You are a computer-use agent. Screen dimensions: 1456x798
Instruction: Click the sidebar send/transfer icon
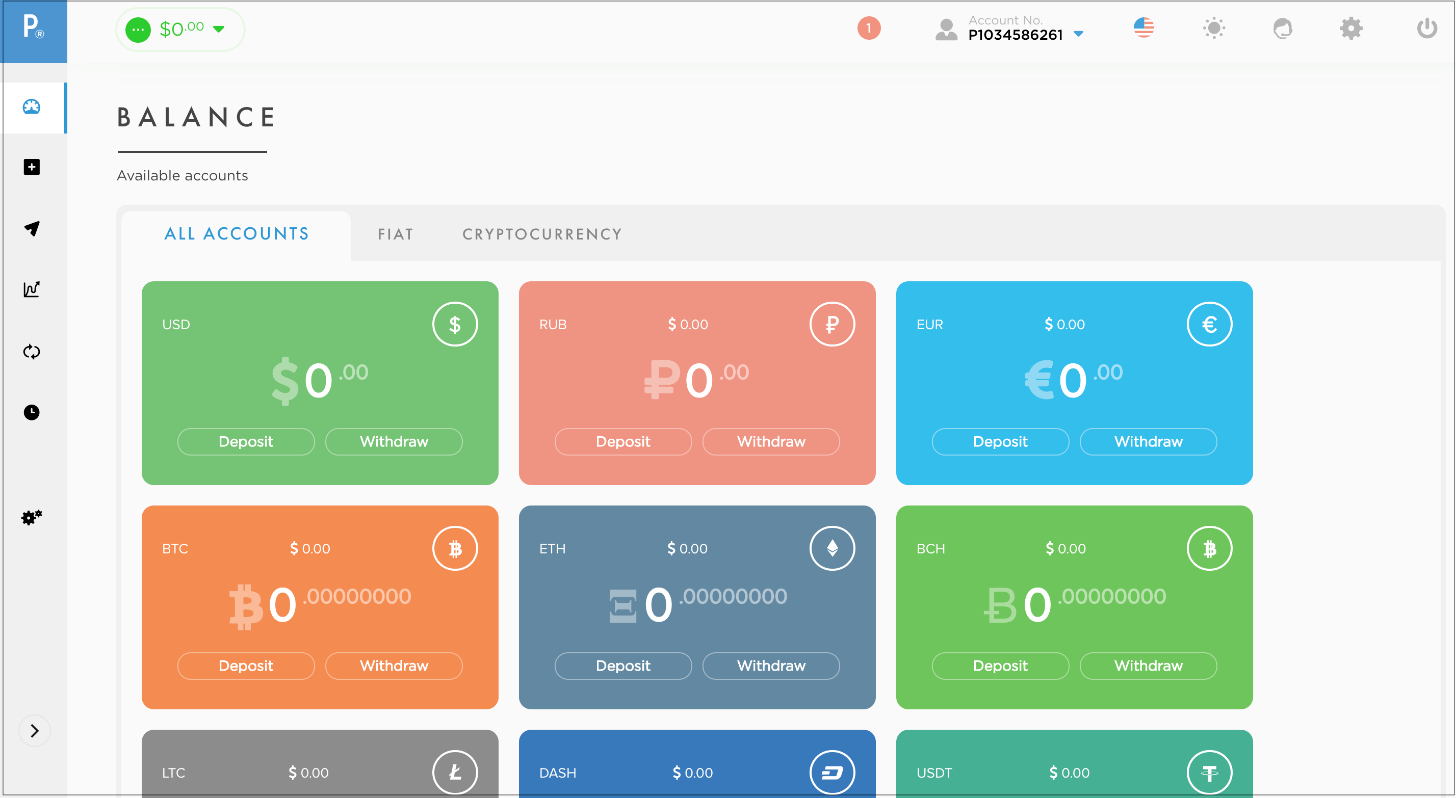(x=33, y=228)
